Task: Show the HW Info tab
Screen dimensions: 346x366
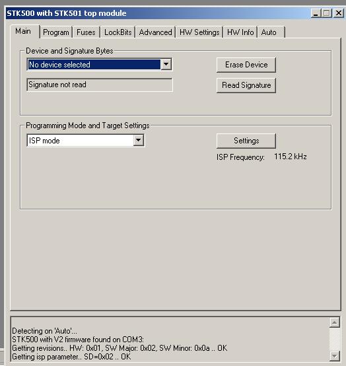Action: pos(240,32)
